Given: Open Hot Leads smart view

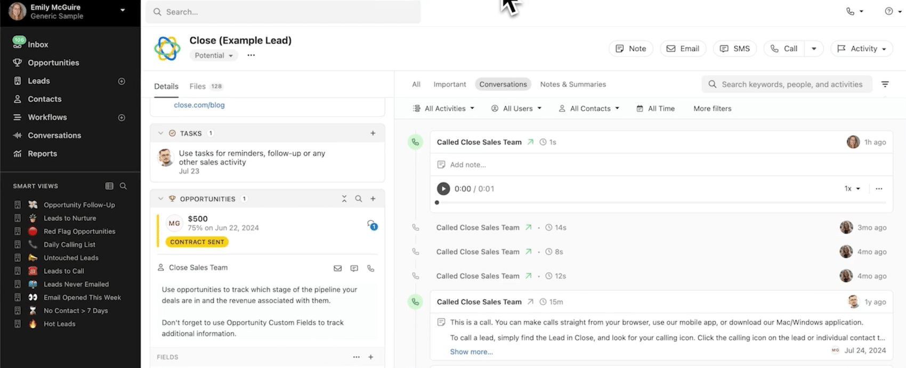Looking at the screenshot, I should [59, 324].
